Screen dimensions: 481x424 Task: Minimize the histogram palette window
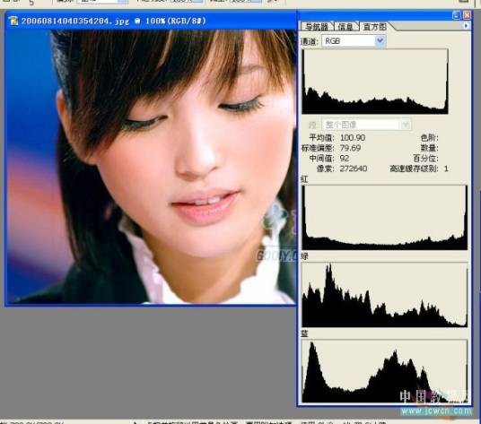pyautogui.click(x=456, y=15)
